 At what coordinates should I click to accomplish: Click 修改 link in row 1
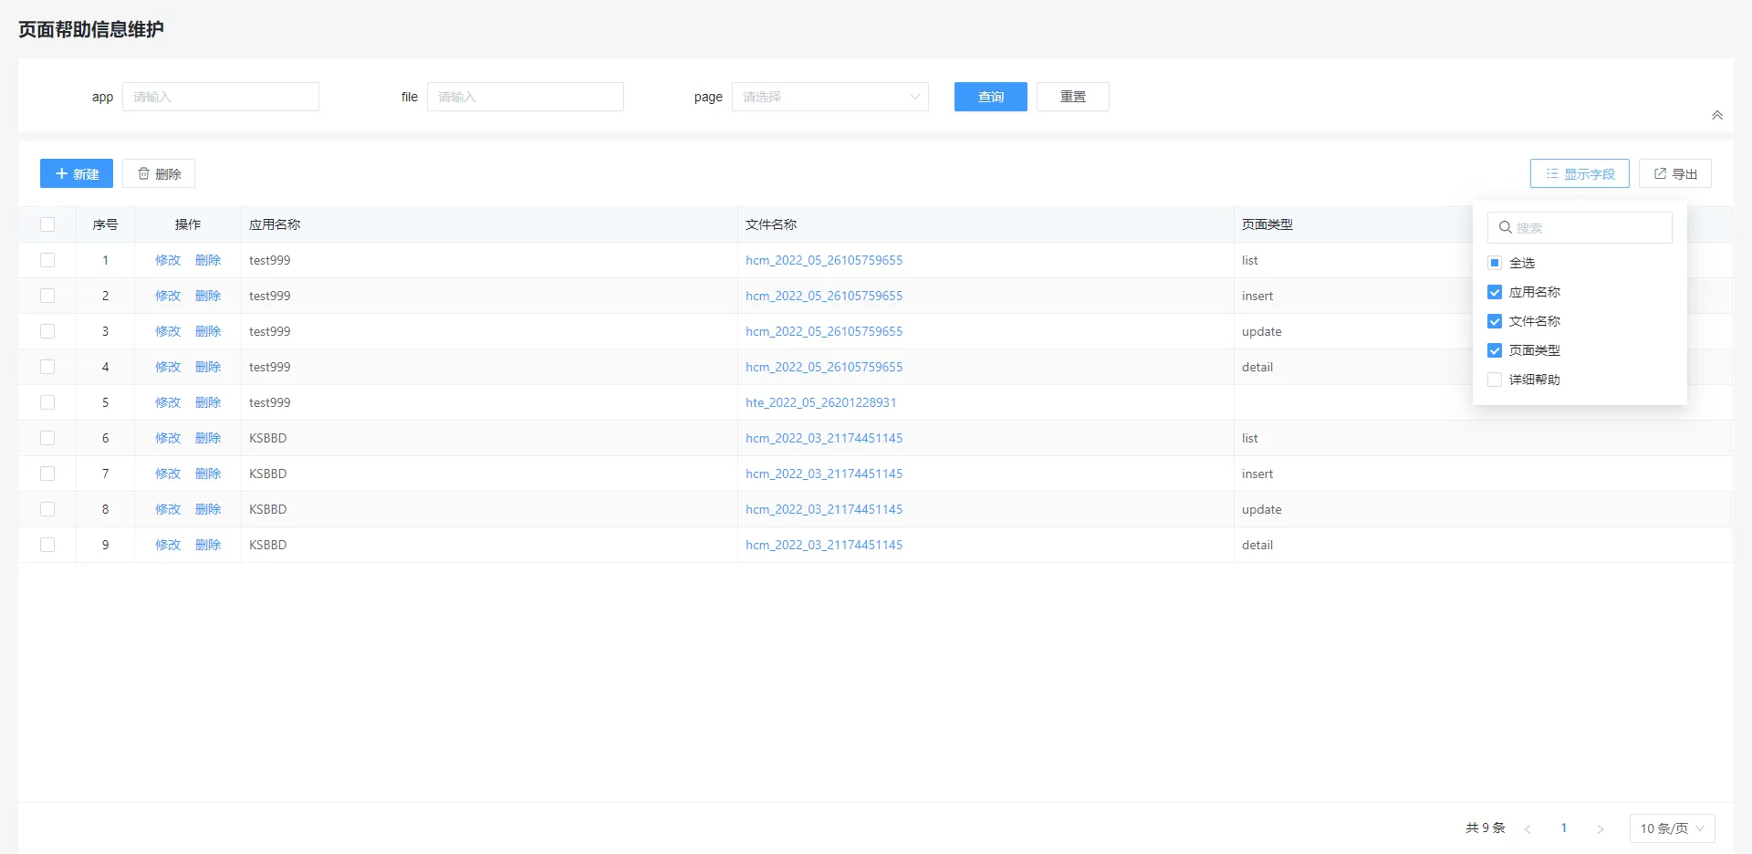tap(168, 260)
